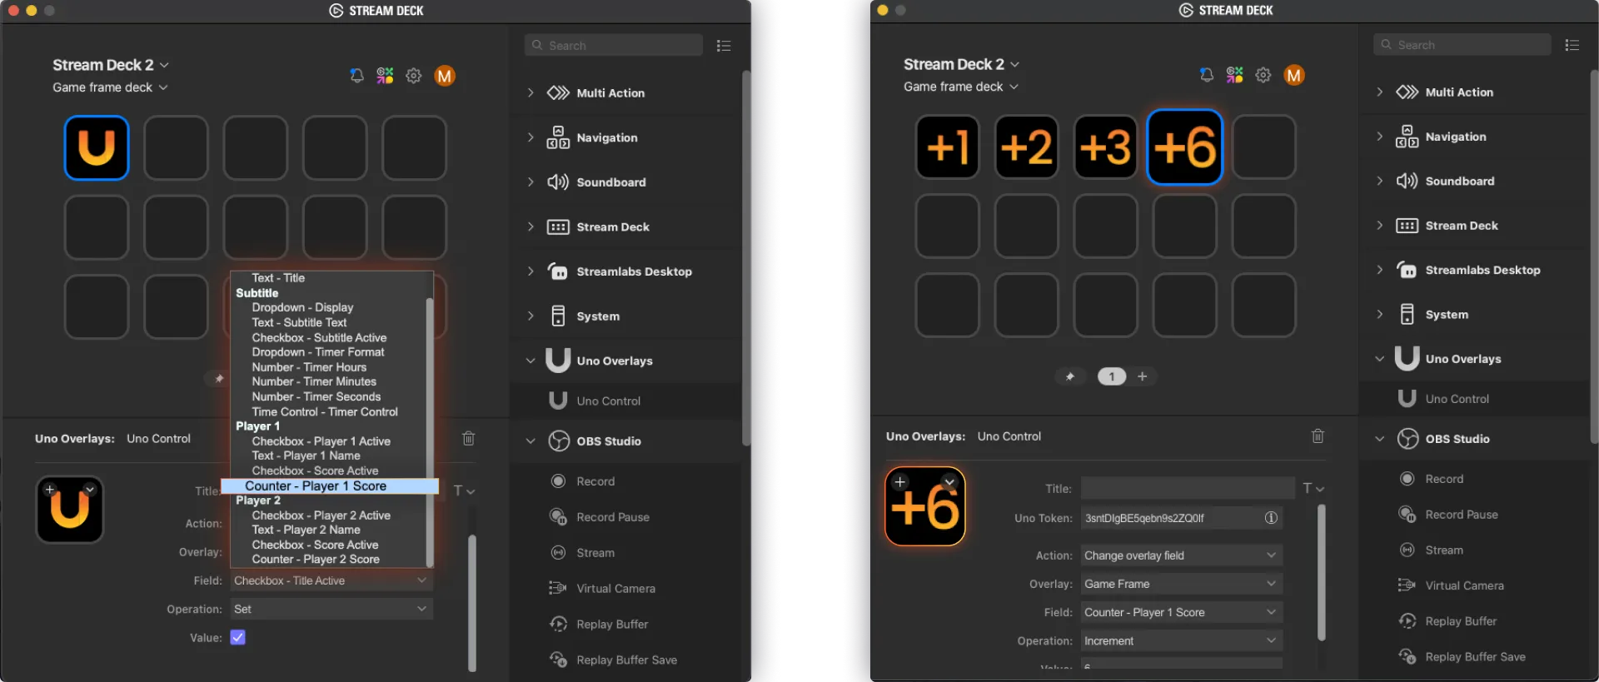Click Uno Token info icon
Viewport: 1599px width, 682px height.
pos(1271,518)
